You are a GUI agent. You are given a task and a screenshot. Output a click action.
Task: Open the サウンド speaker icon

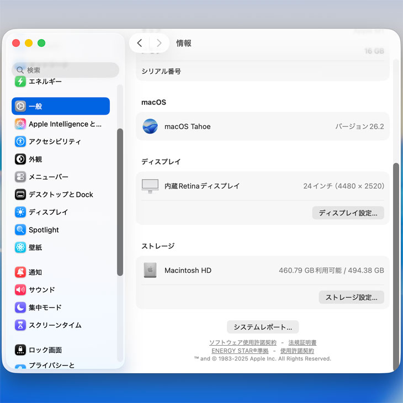20,290
